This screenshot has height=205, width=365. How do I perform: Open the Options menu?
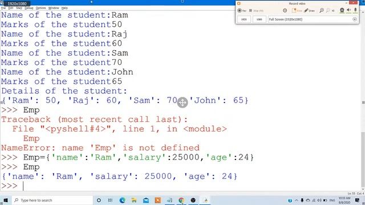click(40, 8)
